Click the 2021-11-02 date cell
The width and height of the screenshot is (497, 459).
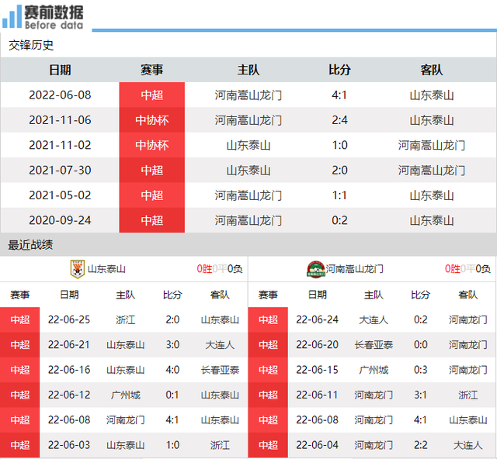60,145
